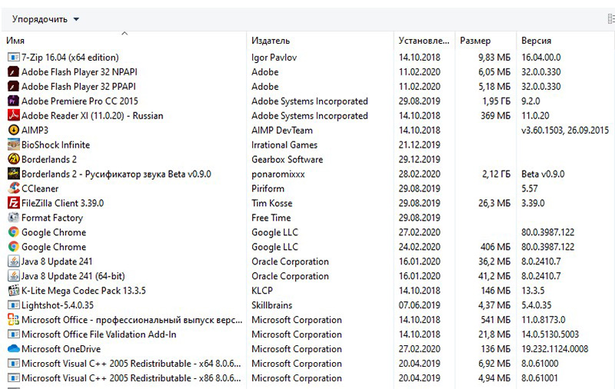Click the CCleaner icon
The width and height of the screenshot is (615, 389).
pyautogui.click(x=13, y=188)
